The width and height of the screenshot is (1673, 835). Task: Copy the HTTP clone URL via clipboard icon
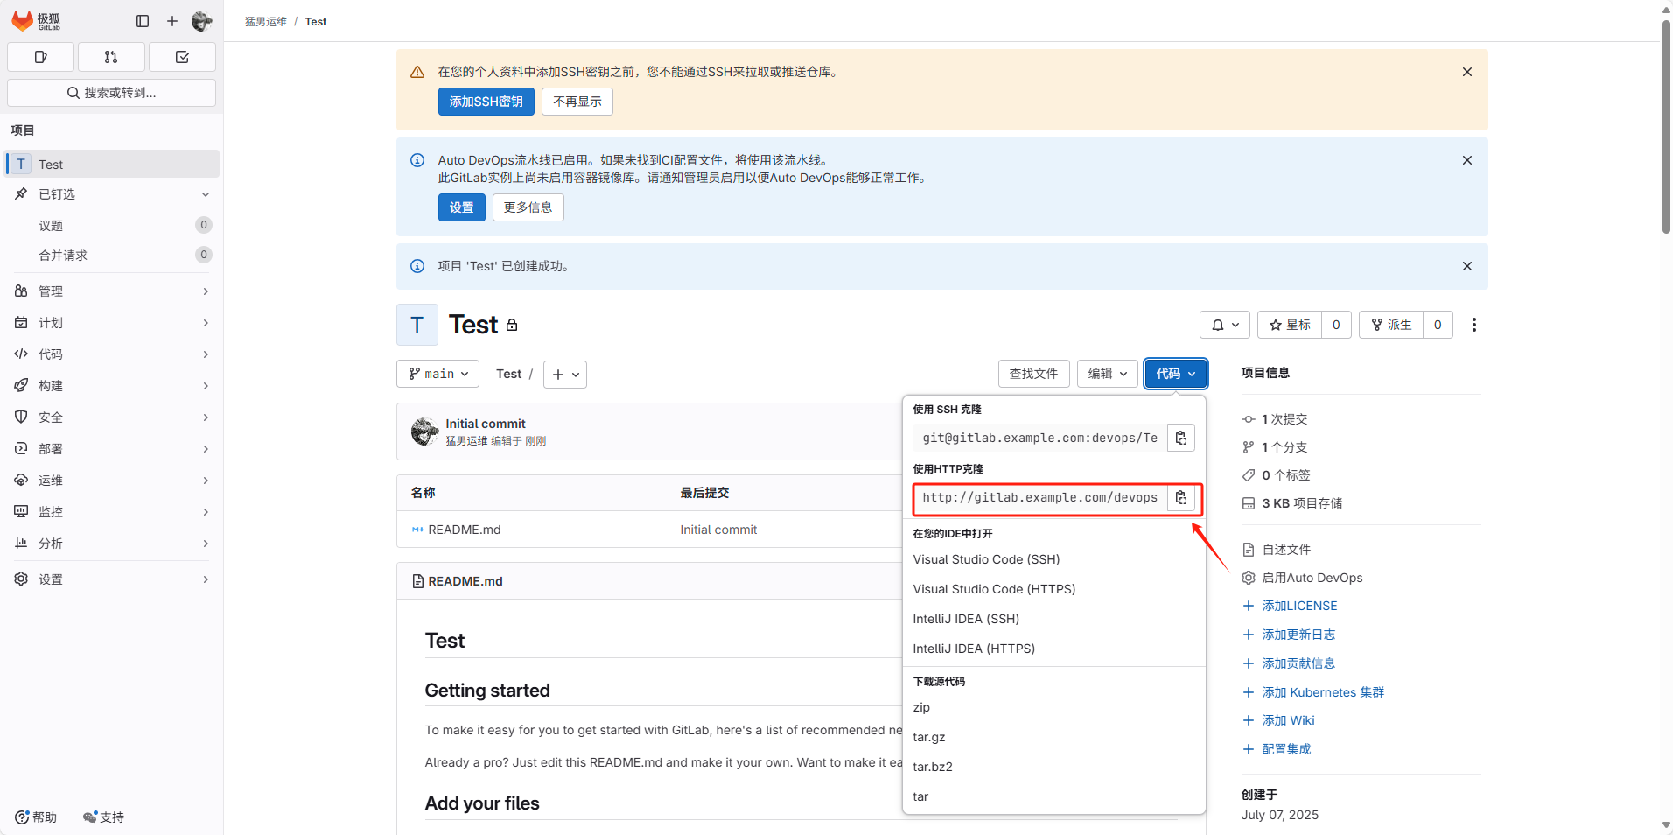tap(1180, 497)
